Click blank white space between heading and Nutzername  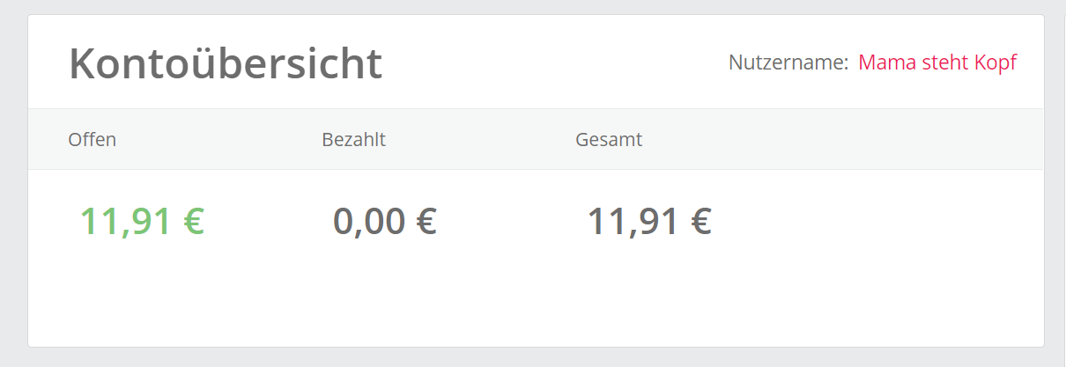(x=555, y=63)
